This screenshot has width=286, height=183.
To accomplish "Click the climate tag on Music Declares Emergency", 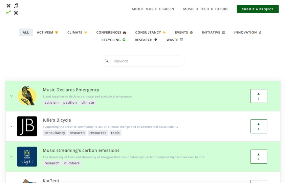I will click(88, 102).
